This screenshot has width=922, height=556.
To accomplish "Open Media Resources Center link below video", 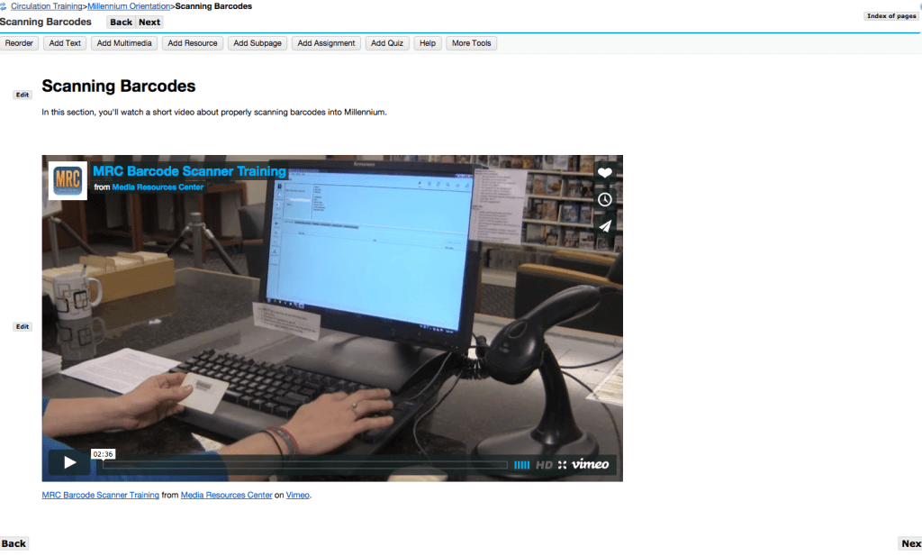I will (x=226, y=495).
